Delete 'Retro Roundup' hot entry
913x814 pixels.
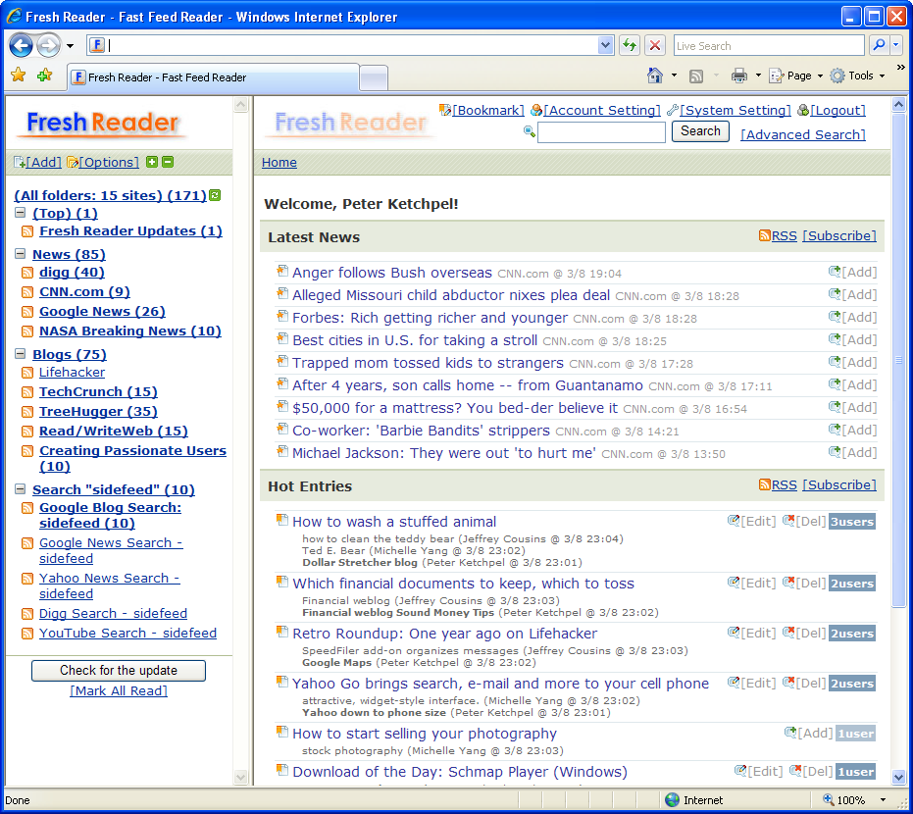tap(810, 633)
